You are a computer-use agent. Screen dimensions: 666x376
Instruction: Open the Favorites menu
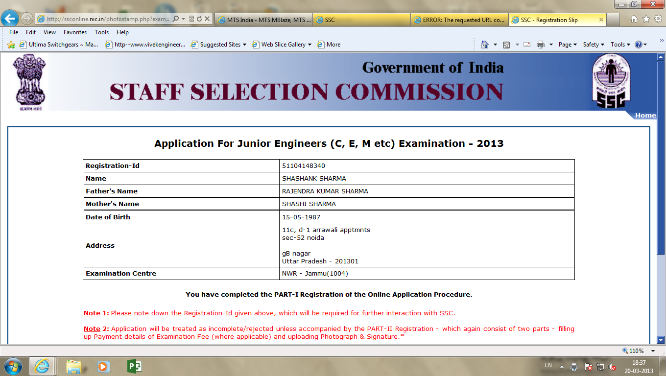pos(75,32)
